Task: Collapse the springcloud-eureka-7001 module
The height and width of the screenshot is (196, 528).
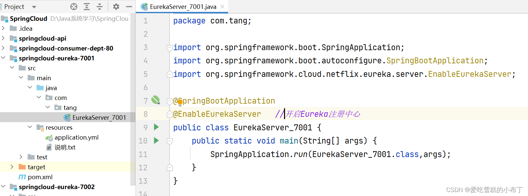Action: point(3,58)
